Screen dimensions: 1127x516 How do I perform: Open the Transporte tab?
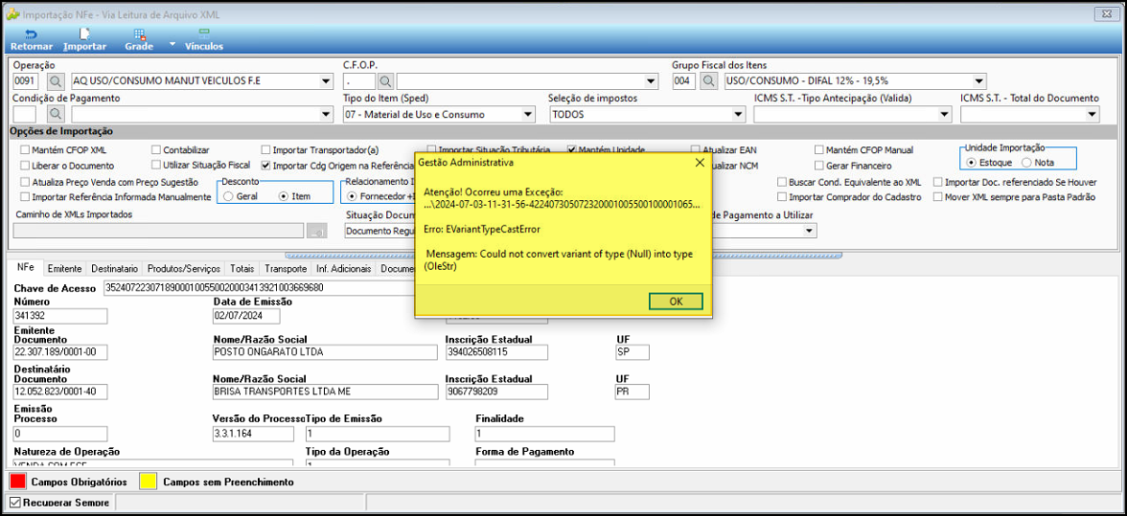[x=286, y=268]
